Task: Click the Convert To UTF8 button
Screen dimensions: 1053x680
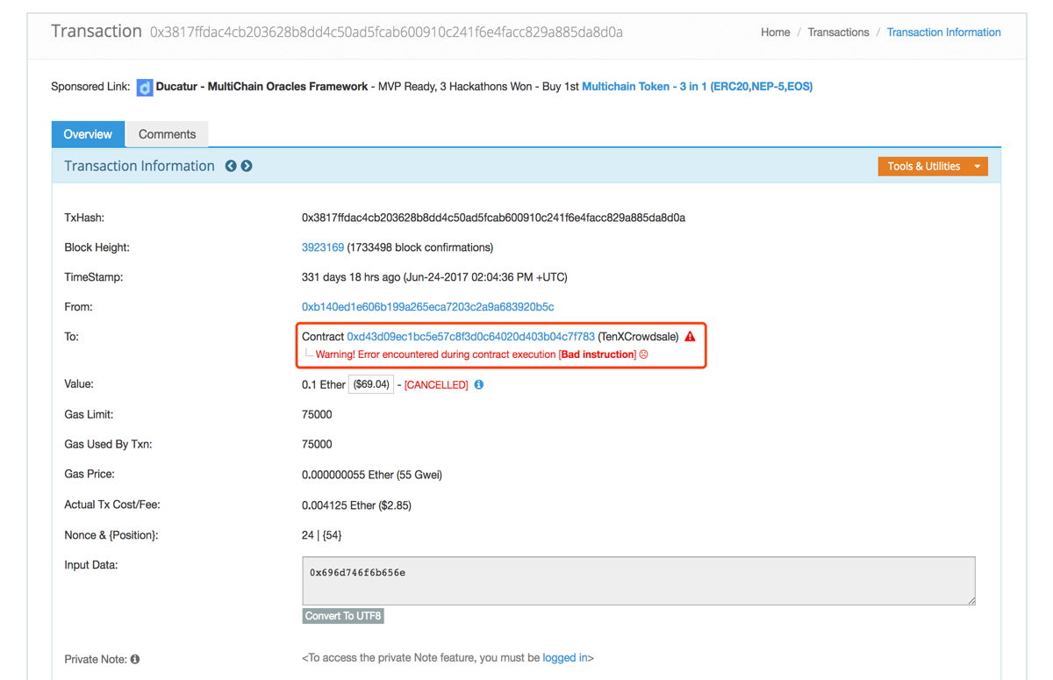Action: coord(342,616)
